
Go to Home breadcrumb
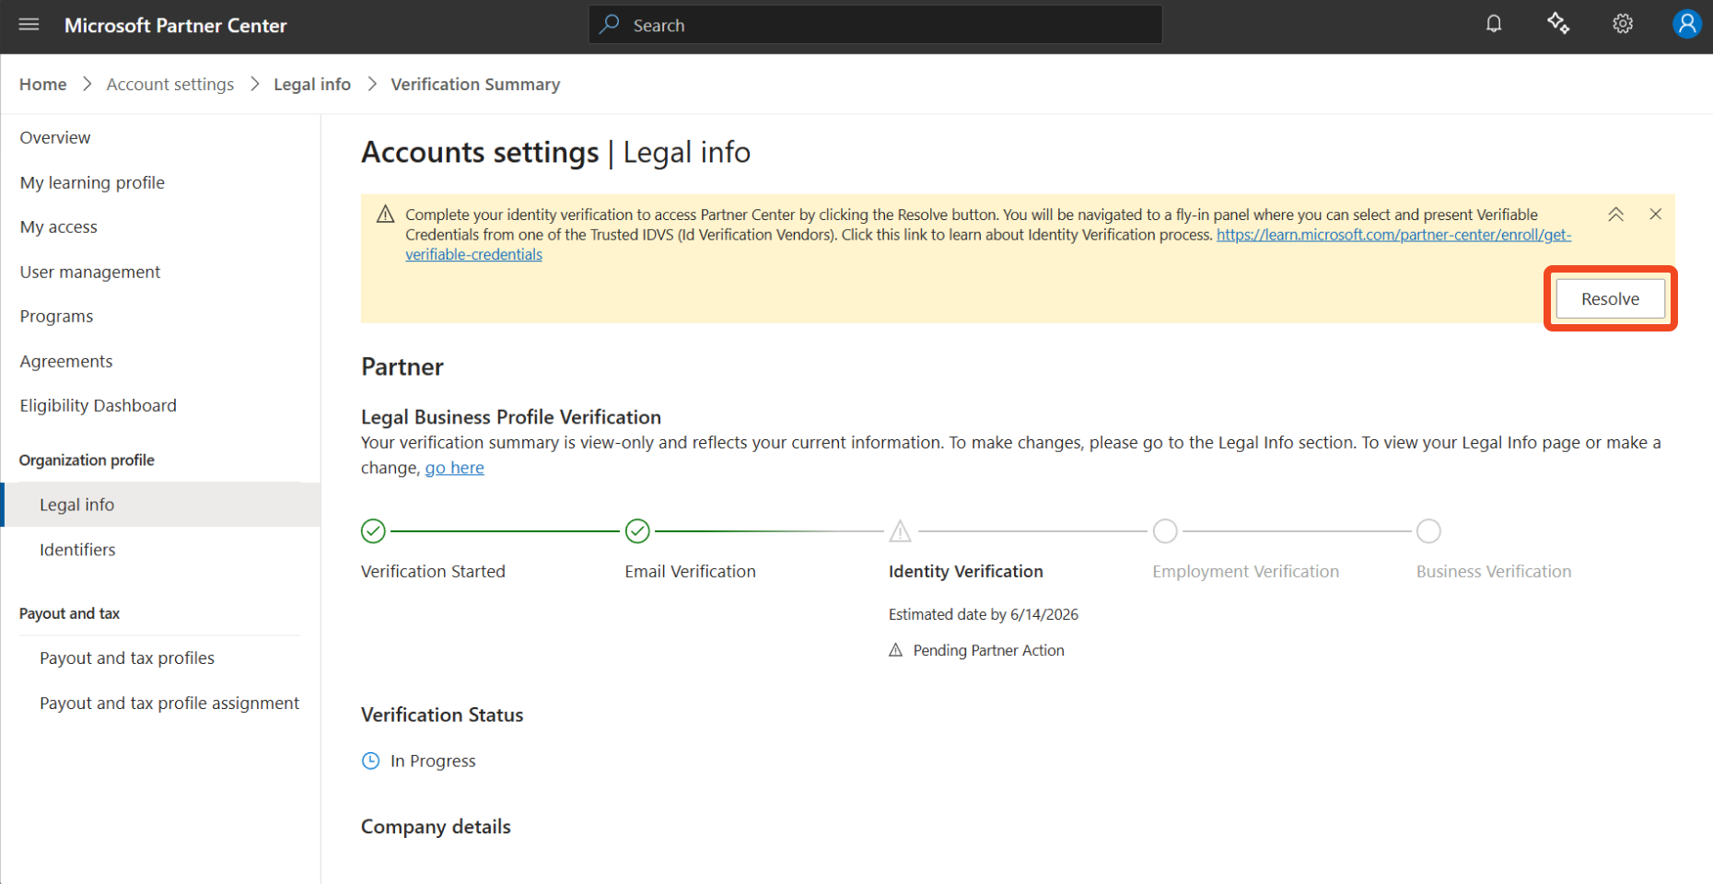43,84
